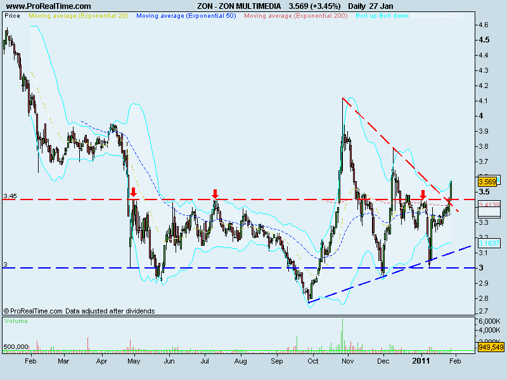Click the Daily 27 Jan timeframe label

(x=371, y=6)
